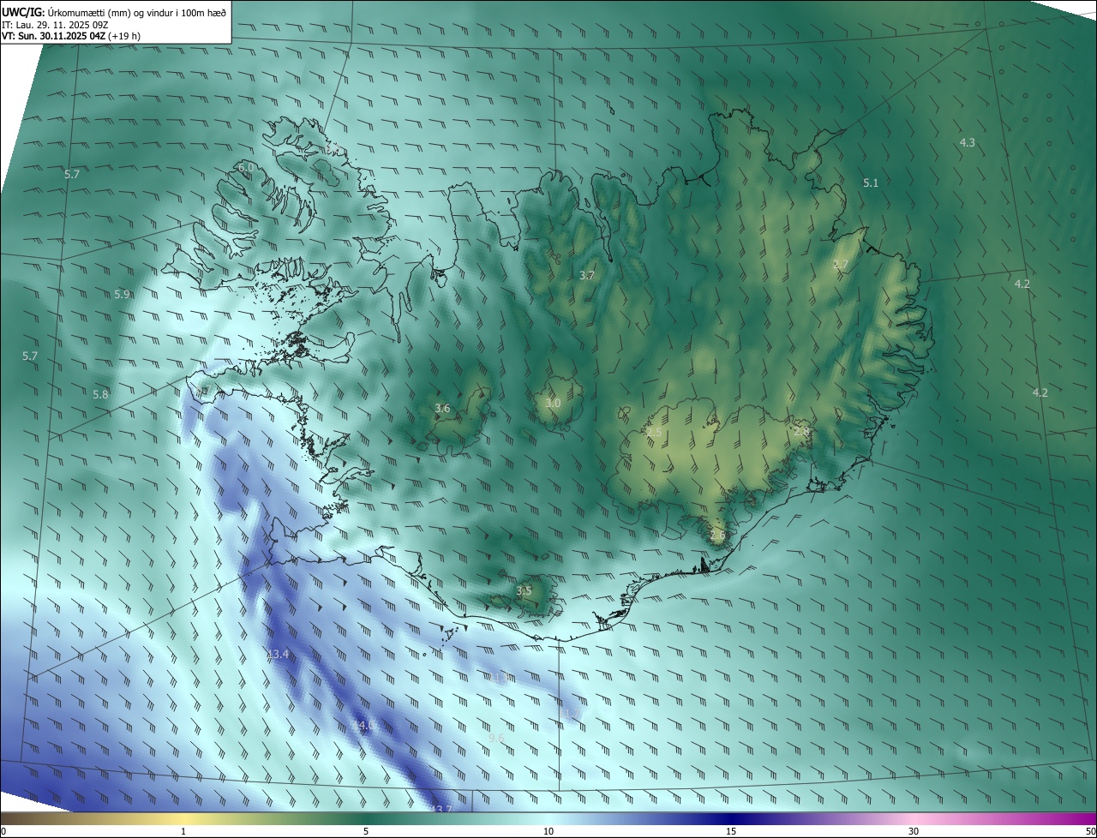This screenshot has width=1097, height=838.
Task: Click the 11.3 value label
Action: pyautogui.click(x=501, y=678)
